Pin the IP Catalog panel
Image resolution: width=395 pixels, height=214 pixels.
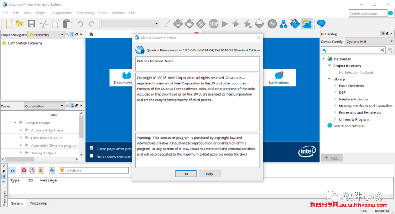tap(383, 34)
